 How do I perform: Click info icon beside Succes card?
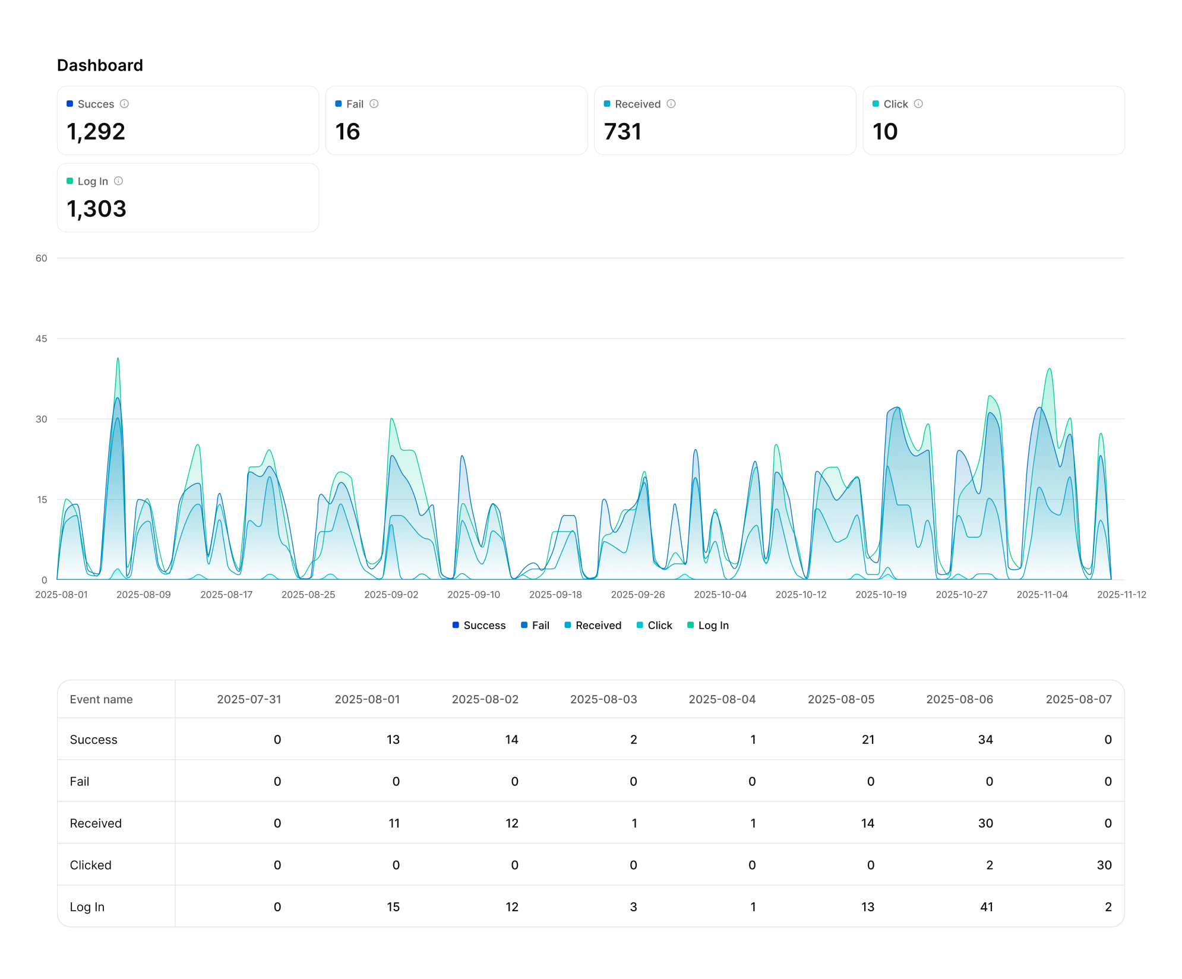(124, 104)
